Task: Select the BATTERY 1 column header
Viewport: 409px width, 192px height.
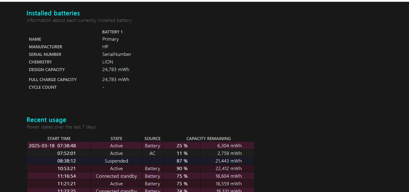Action: (x=112, y=32)
